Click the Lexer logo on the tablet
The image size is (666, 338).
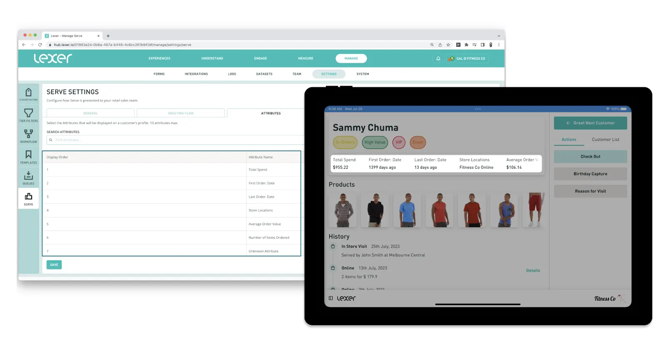point(346,298)
